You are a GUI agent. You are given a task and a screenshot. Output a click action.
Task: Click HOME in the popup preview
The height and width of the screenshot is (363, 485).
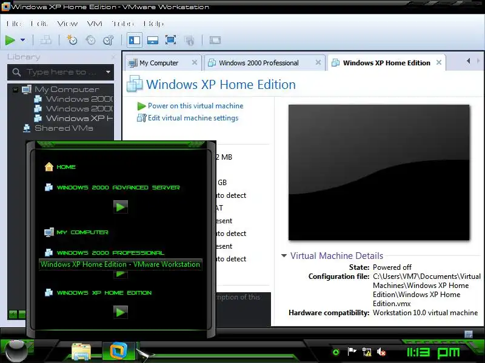pyautogui.click(x=66, y=167)
